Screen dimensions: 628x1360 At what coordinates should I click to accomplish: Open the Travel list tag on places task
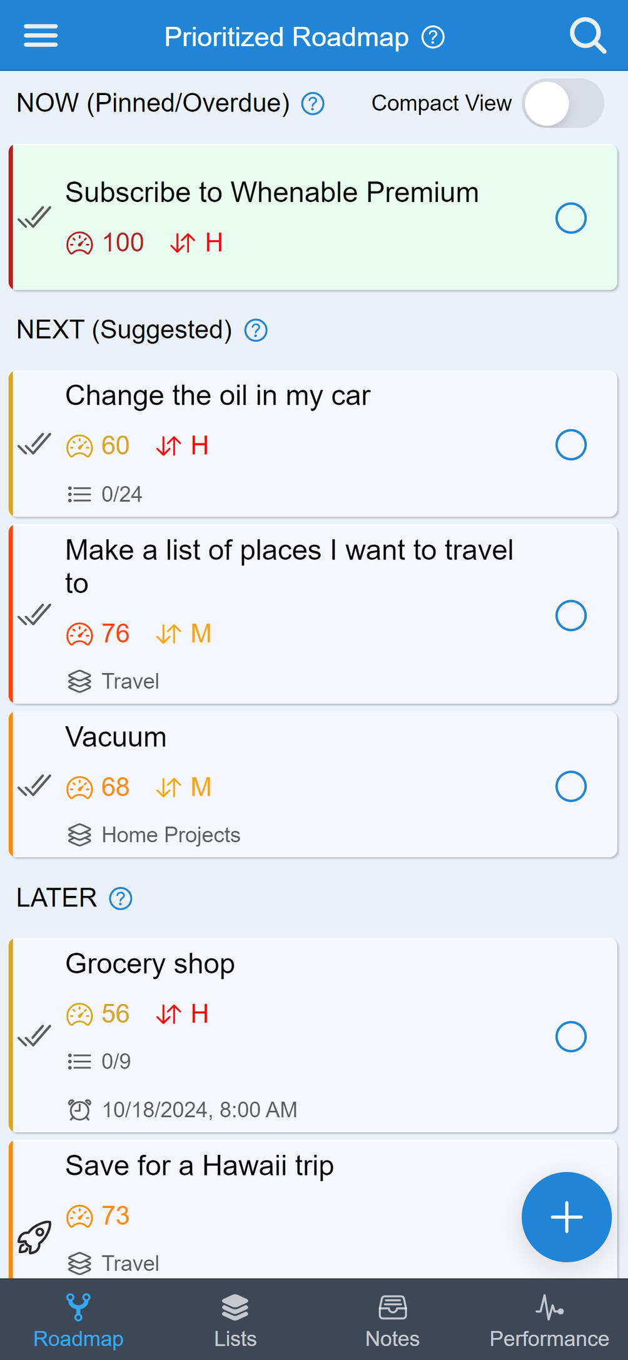(114, 681)
